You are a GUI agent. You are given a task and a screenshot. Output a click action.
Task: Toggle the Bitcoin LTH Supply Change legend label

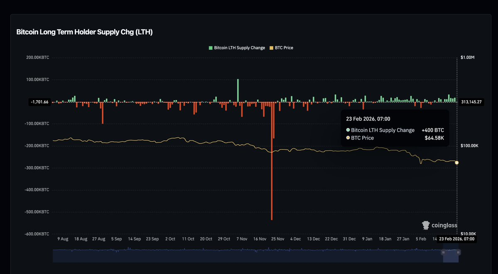239,48
